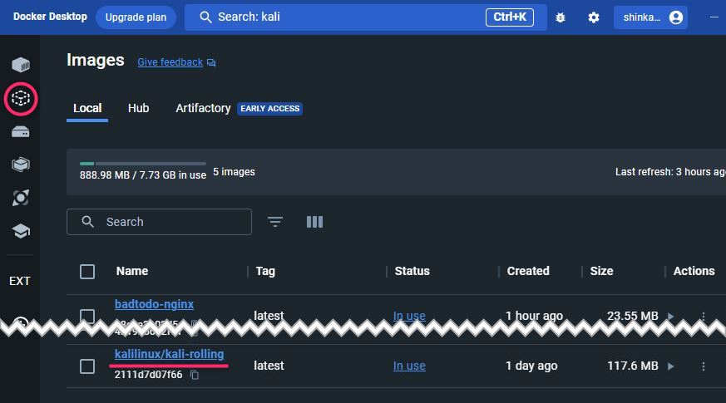Image resolution: width=726 pixels, height=403 pixels.
Task: Focus the top Search: kali bar
Action: (x=366, y=17)
